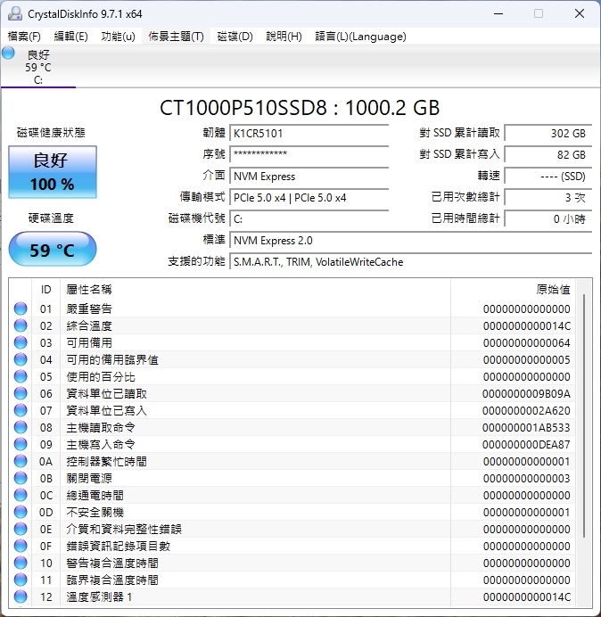Click the status orb next to 資料單位已讀取
601x617 pixels.
coord(21,394)
